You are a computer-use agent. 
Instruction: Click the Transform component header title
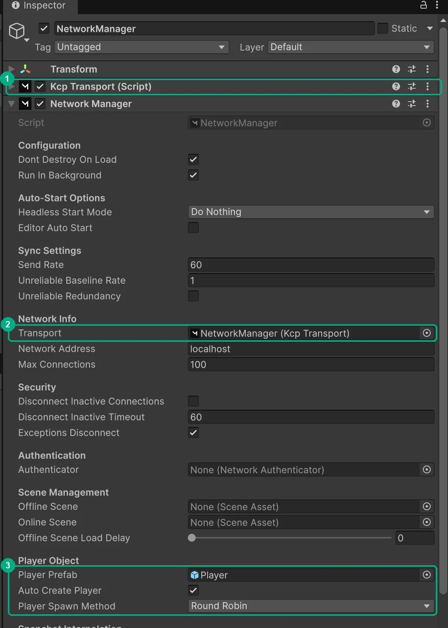74,69
